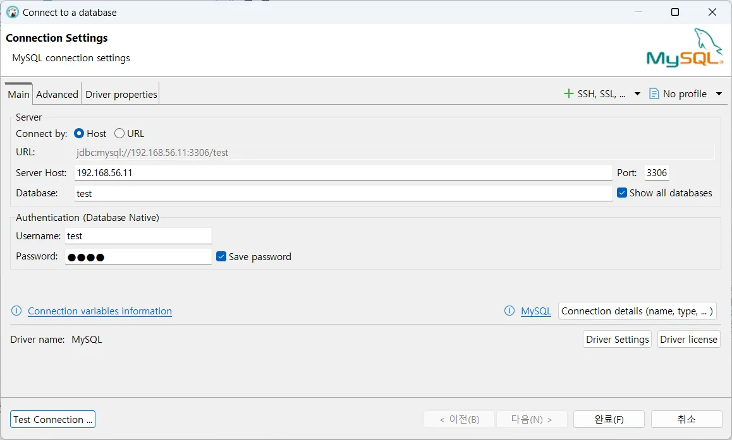
Task: Click the Authentication (Database Native) label
Action: (87, 218)
